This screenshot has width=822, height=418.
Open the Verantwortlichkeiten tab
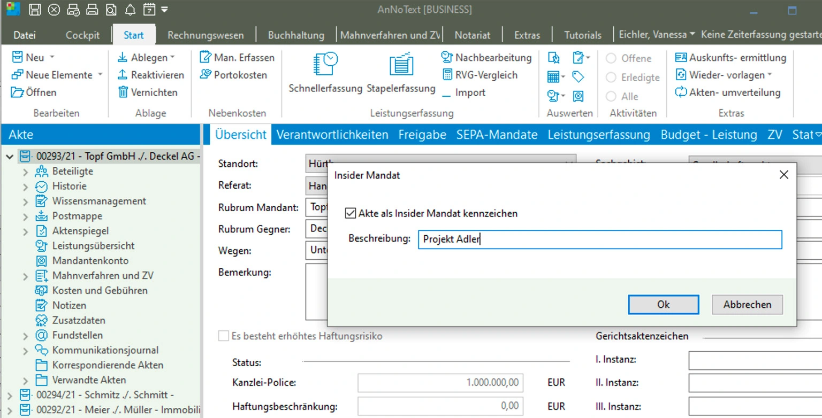coord(332,135)
